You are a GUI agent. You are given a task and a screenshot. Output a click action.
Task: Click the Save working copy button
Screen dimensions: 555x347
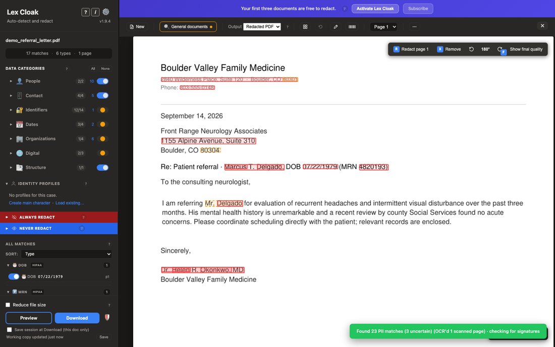(104, 337)
